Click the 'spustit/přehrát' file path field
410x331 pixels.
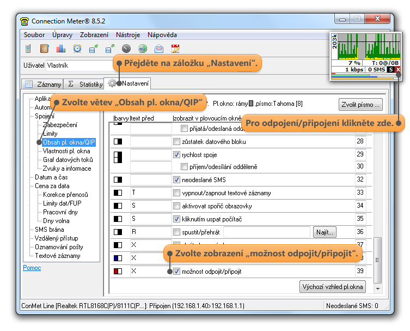tap(267, 232)
